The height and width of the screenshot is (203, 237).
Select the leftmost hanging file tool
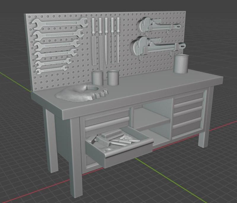pyautogui.click(x=93, y=41)
